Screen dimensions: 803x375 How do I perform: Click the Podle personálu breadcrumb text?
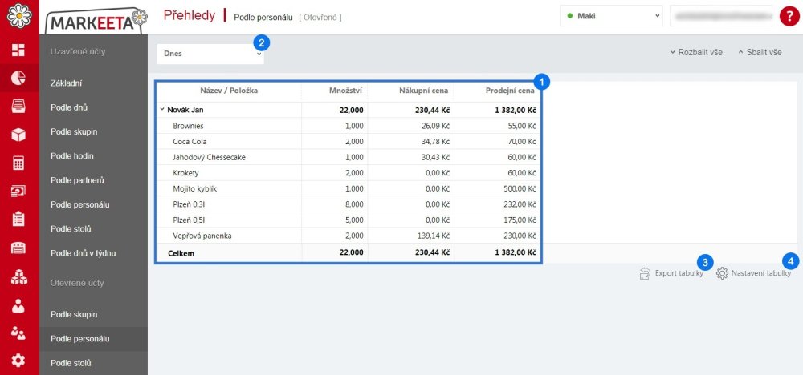[263, 18]
